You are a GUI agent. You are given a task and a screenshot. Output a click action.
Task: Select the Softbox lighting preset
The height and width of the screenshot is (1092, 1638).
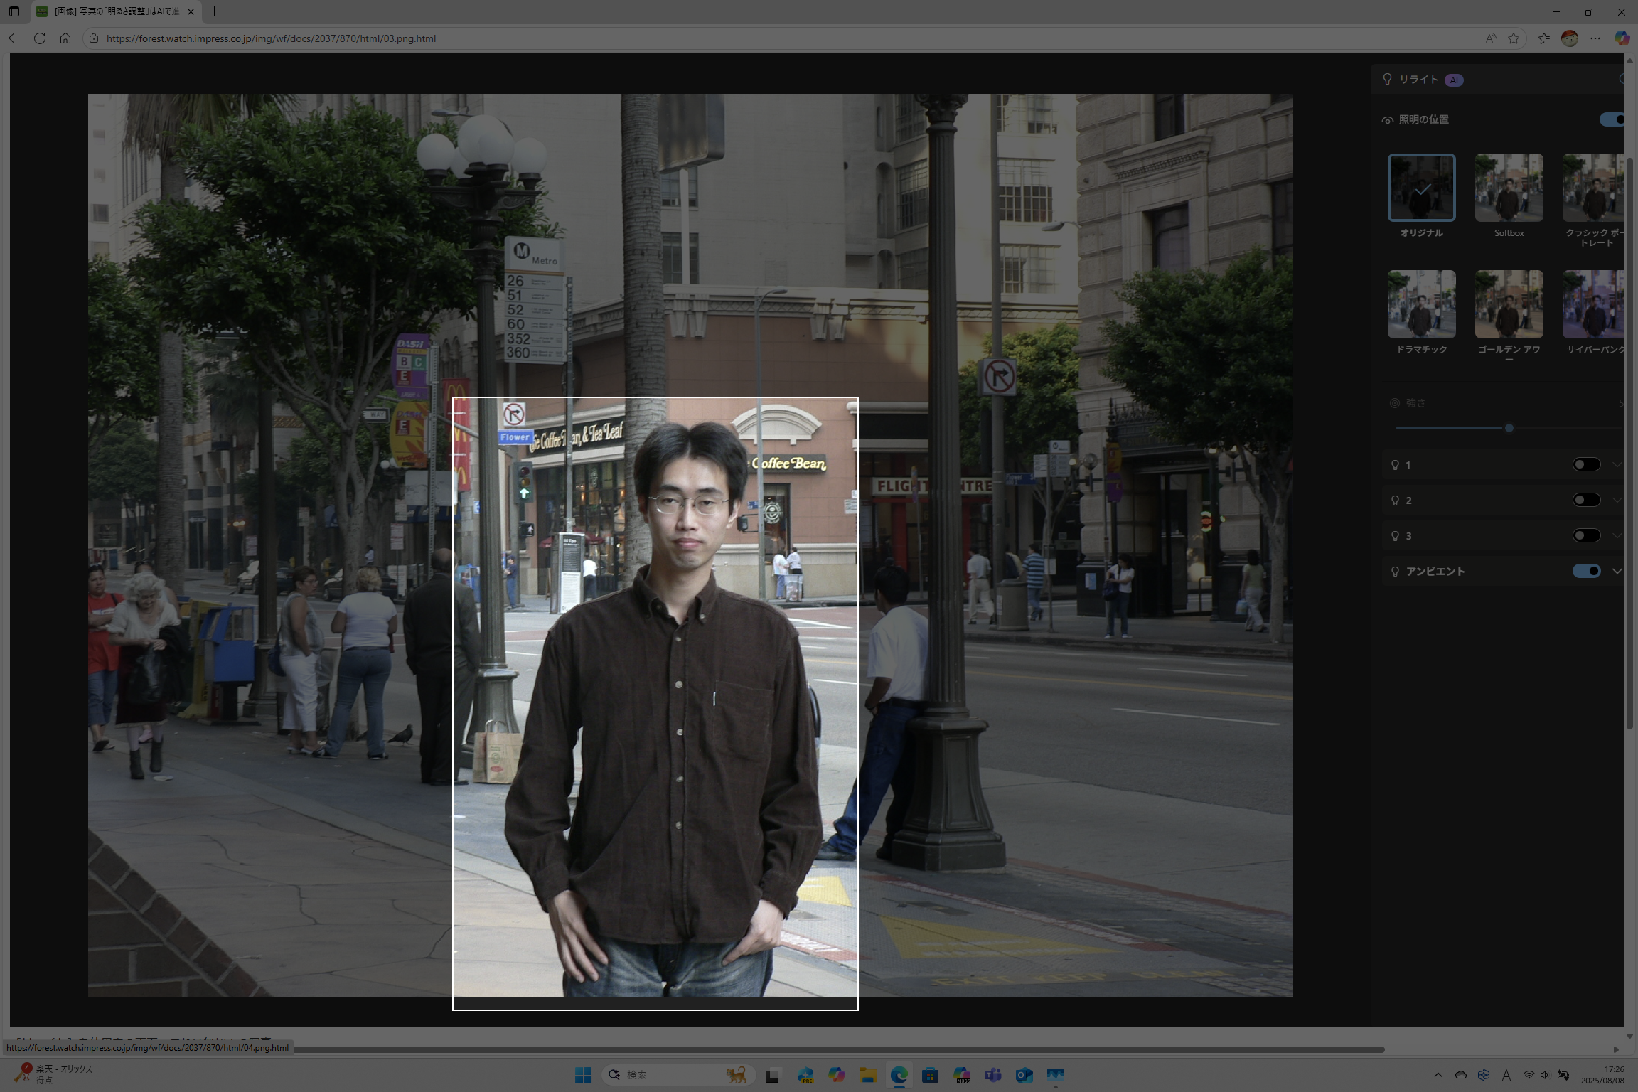coord(1509,188)
